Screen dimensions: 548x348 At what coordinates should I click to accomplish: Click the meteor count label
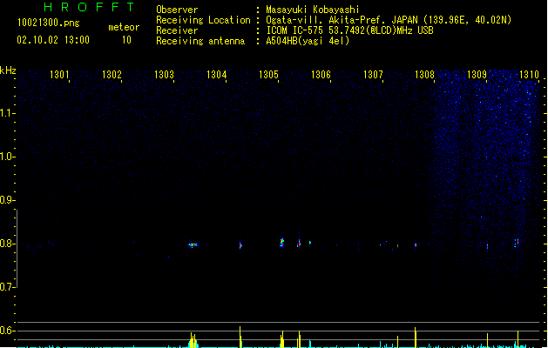pos(124,27)
